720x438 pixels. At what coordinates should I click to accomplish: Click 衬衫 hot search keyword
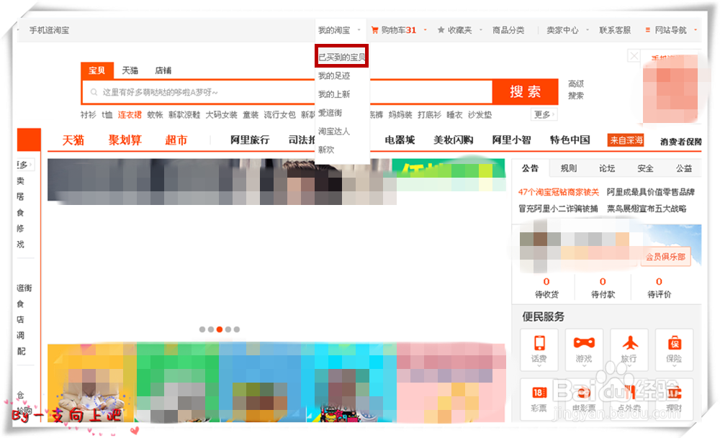(88, 114)
